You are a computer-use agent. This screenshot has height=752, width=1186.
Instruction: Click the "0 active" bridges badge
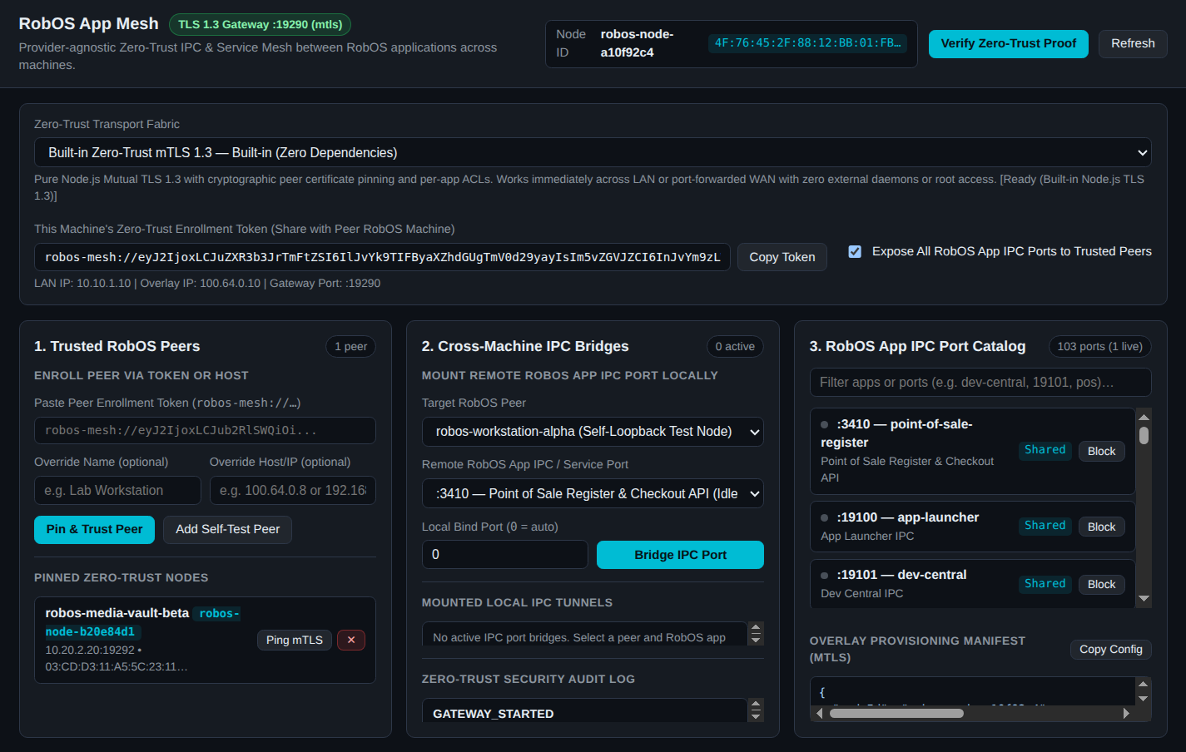click(735, 347)
